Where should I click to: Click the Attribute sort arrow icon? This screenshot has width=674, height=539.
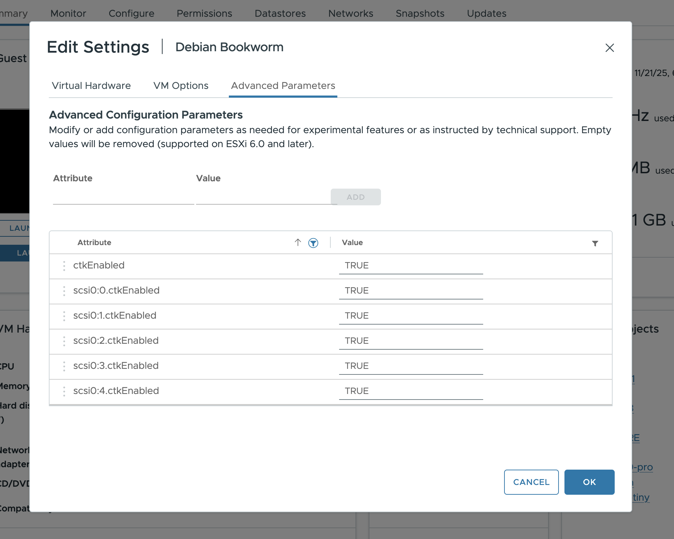point(298,242)
